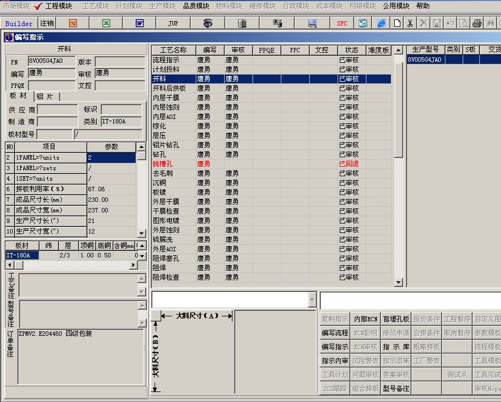Click the eye view icon
This screenshot has height=402, width=501.
click(208, 23)
